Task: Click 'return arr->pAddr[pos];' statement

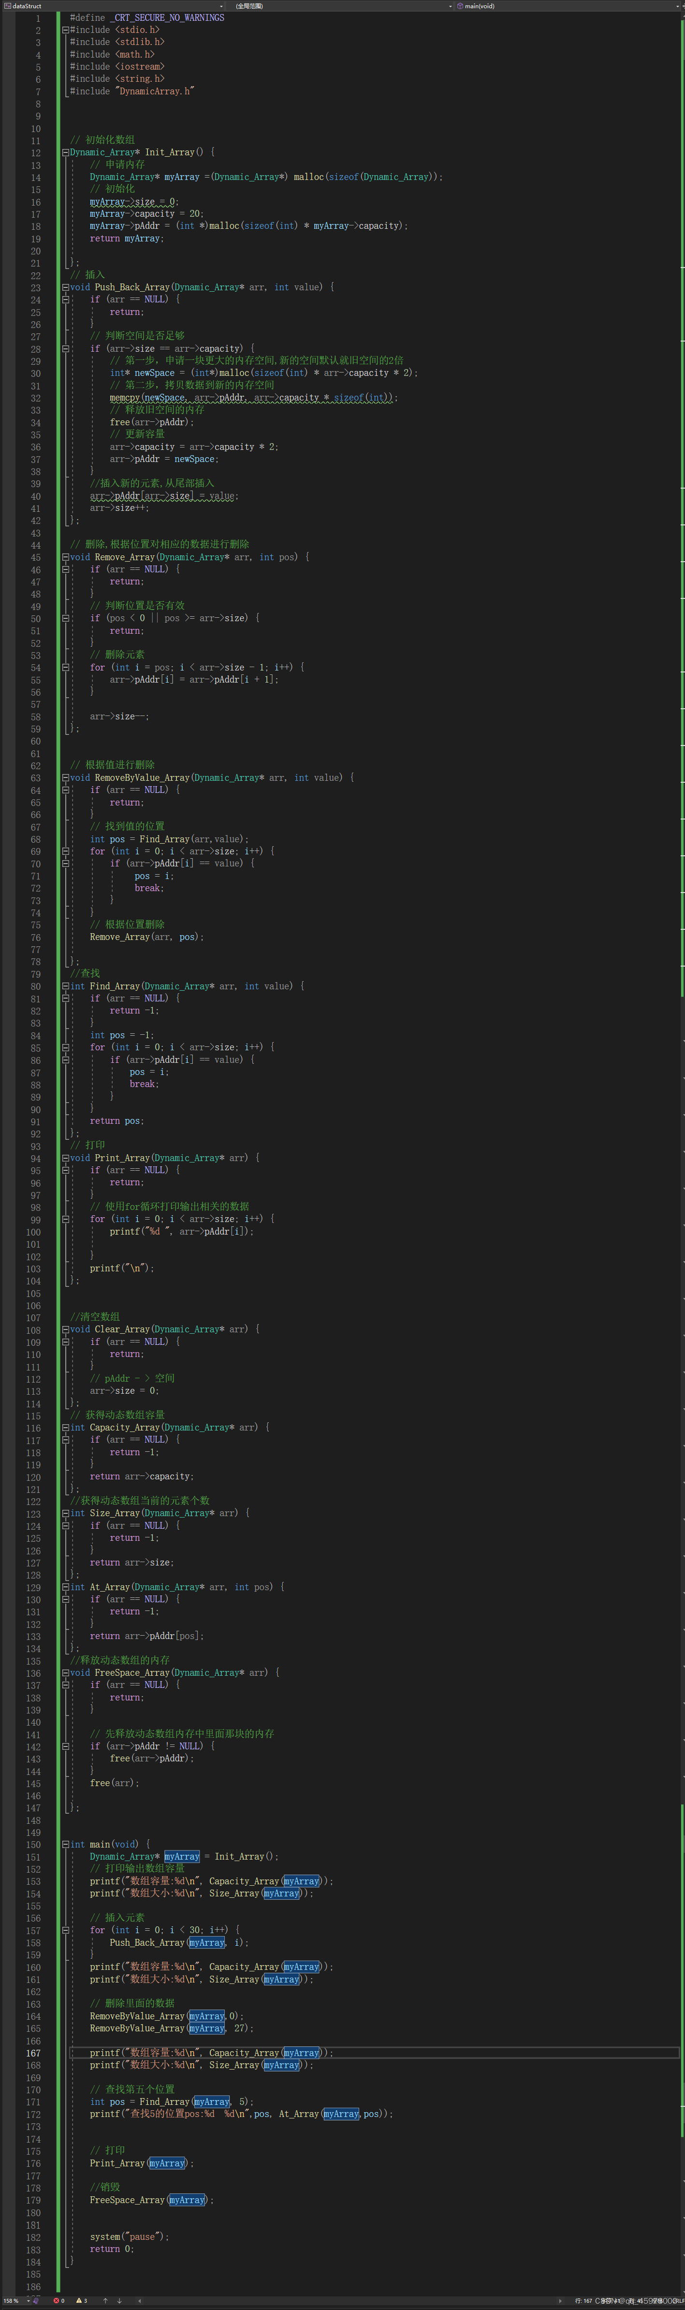Action: (x=147, y=1637)
